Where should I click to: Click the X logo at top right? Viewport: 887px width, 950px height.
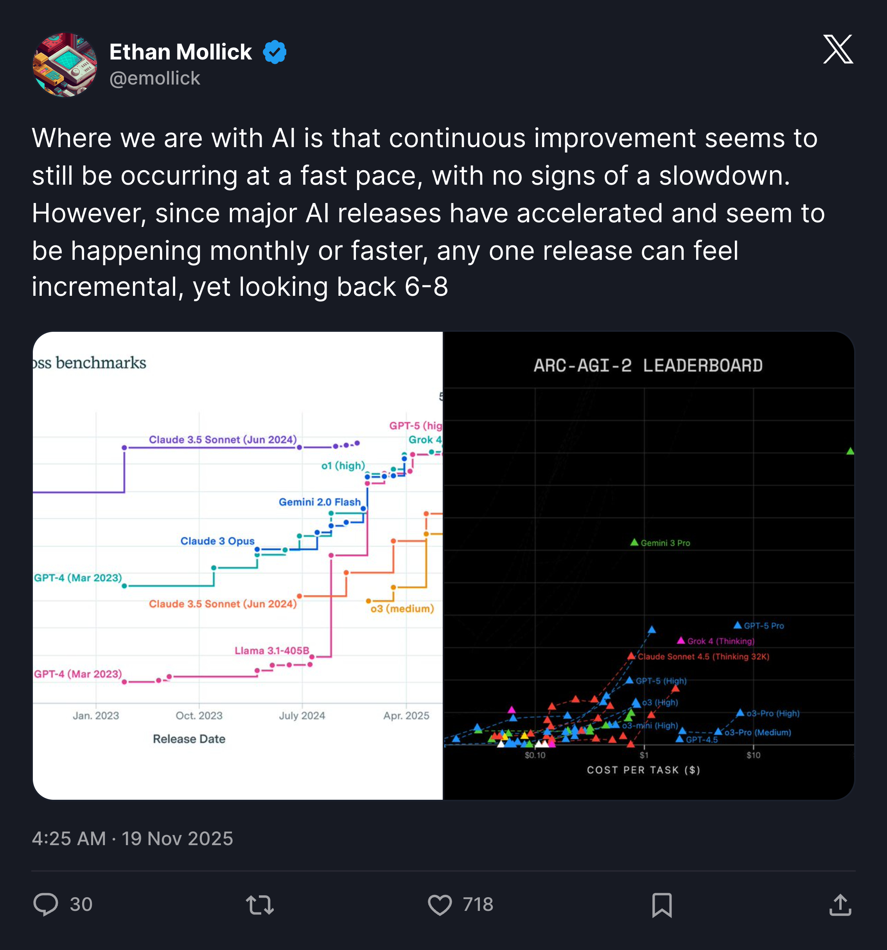pos(838,49)
